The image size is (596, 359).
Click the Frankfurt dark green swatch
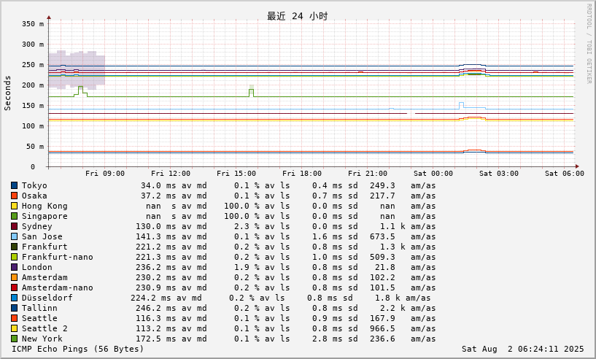(x=14, y=247)
